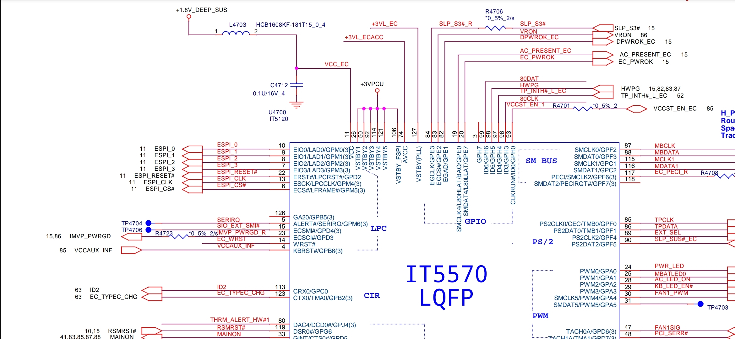
Task: Select the DPWROK_EC off-page connector
Action: 603,41
